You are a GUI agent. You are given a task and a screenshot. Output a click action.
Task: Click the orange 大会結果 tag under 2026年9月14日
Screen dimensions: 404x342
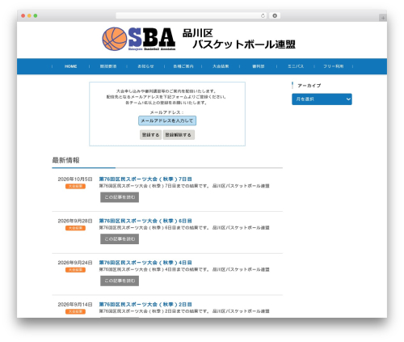pyautogui.click(x=75, y=311)
